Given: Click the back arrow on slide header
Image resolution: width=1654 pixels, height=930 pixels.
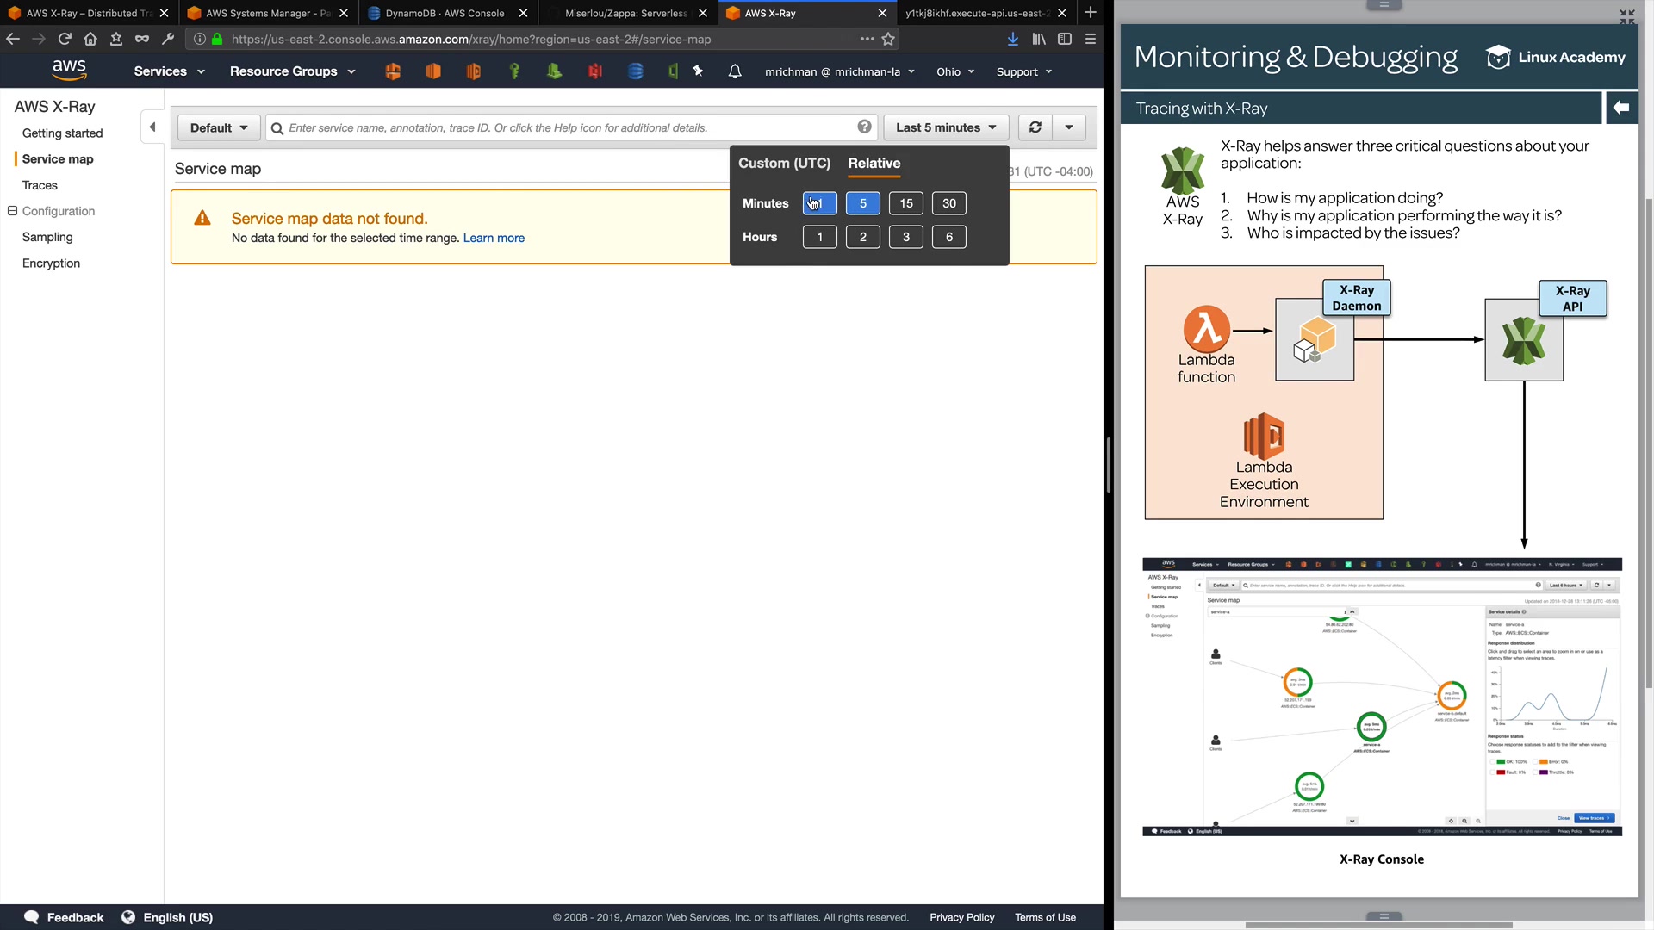Looking at the screenshot, I should (1620, 108).
